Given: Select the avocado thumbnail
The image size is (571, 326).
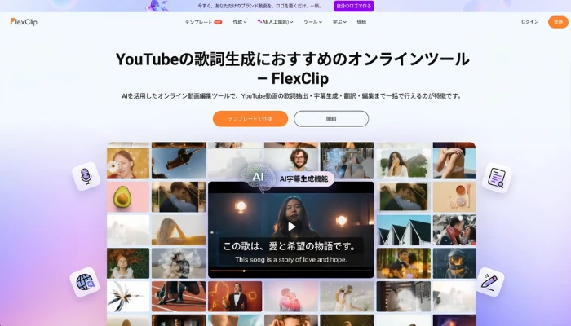Looking at the screenshot, I should tap(128, 197).
